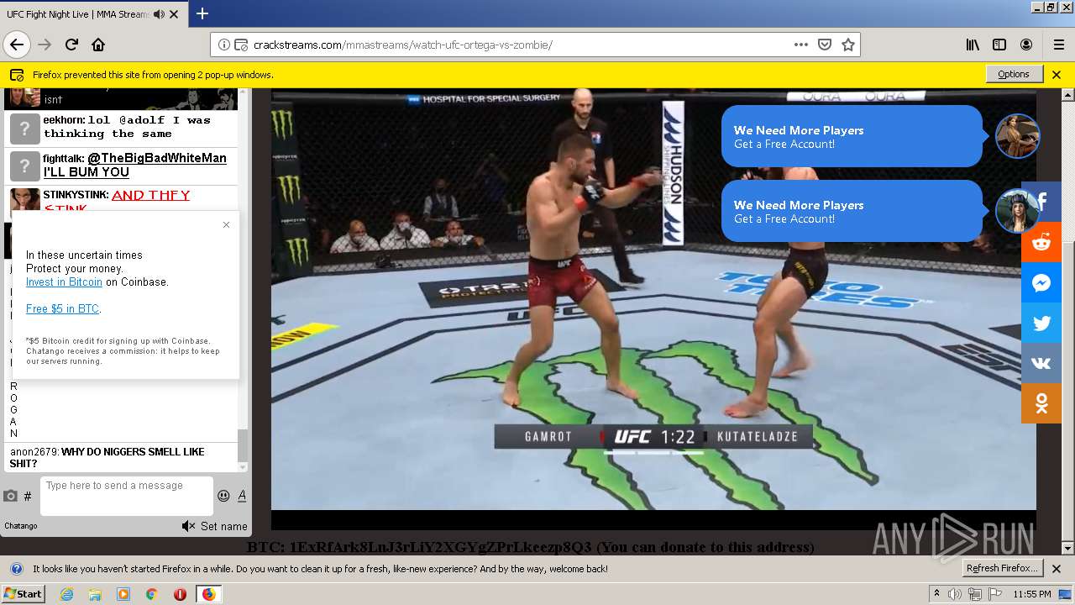Click the fighttalk user avatar
Screen dimensions: 1075x605
(25, 166)
